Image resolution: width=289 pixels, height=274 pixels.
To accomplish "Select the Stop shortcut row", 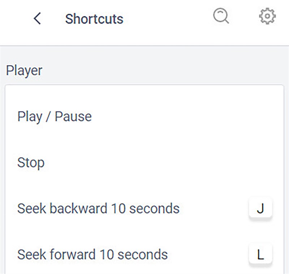I will (x=144, y=162).
